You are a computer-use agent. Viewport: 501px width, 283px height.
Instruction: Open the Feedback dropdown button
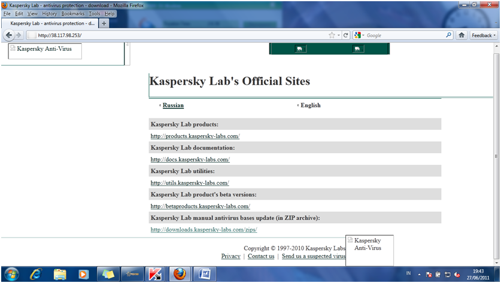tap(484, 35)
